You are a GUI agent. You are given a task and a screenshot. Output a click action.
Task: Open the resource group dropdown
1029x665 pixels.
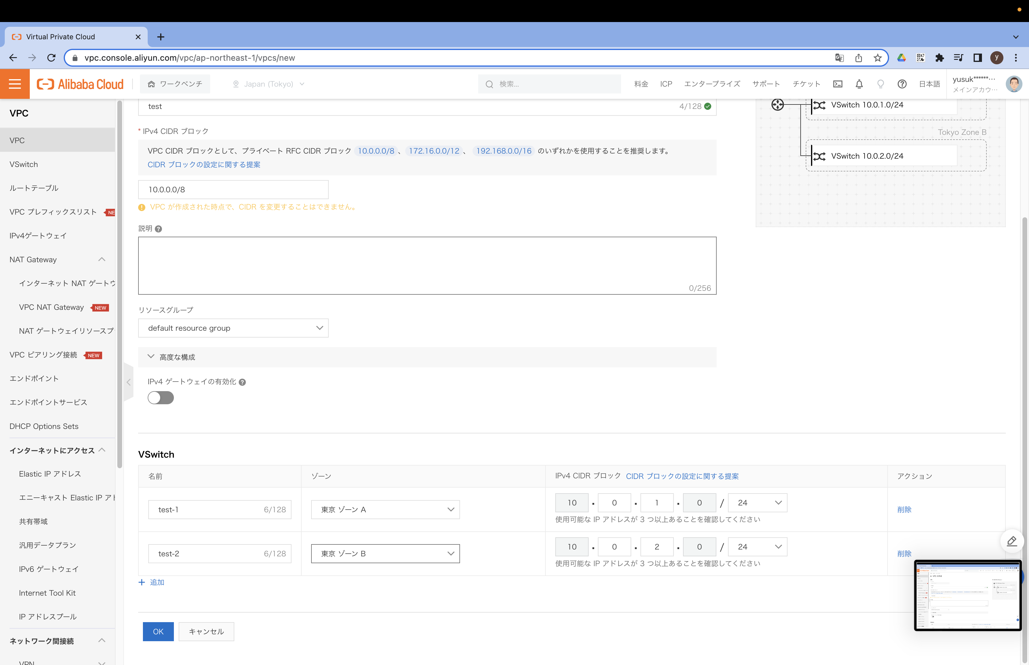[x=233, y=328]
